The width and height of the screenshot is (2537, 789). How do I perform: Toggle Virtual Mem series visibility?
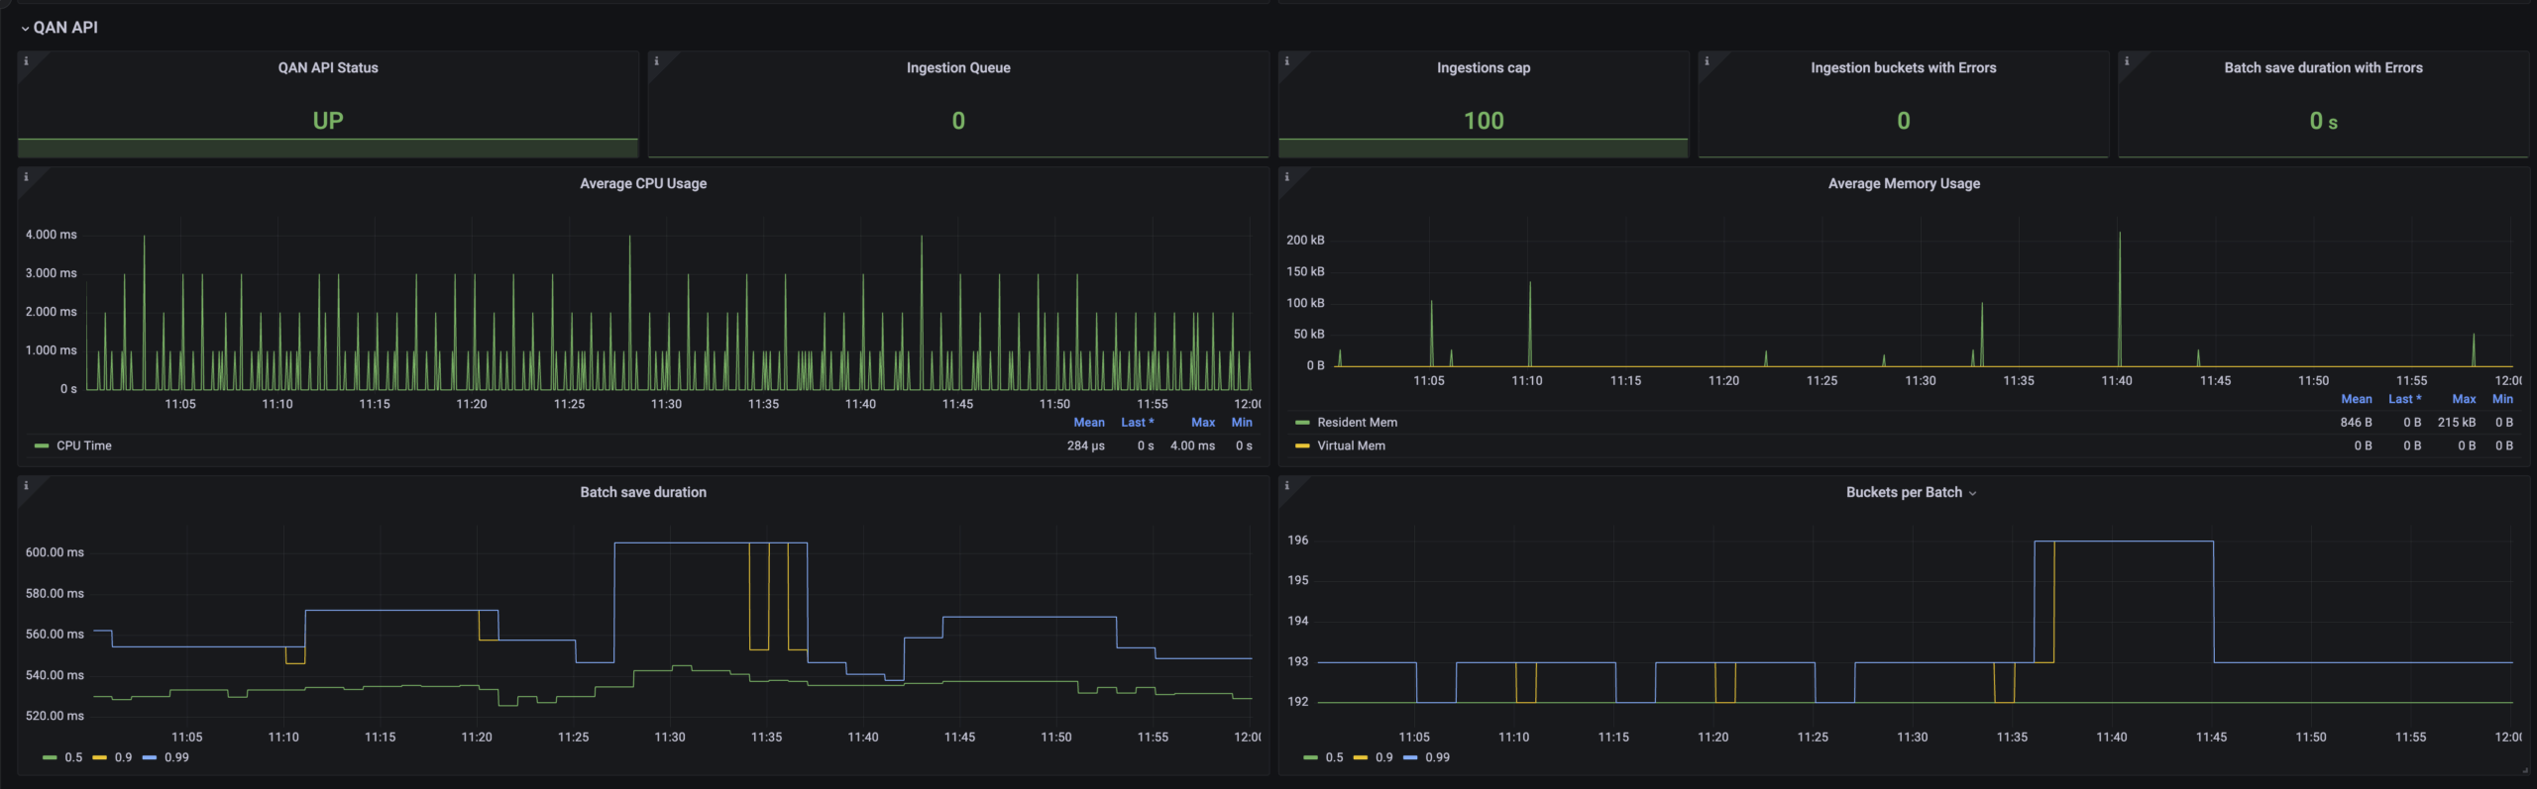pyautogui.click(x=1351, y=446)
